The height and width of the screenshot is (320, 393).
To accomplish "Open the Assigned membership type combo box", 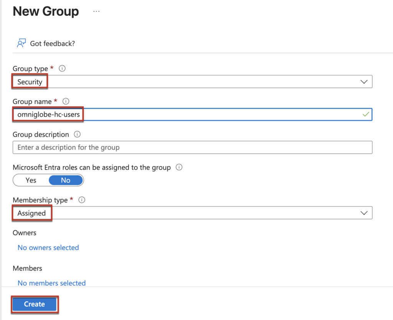I will (x=192, y=213).
